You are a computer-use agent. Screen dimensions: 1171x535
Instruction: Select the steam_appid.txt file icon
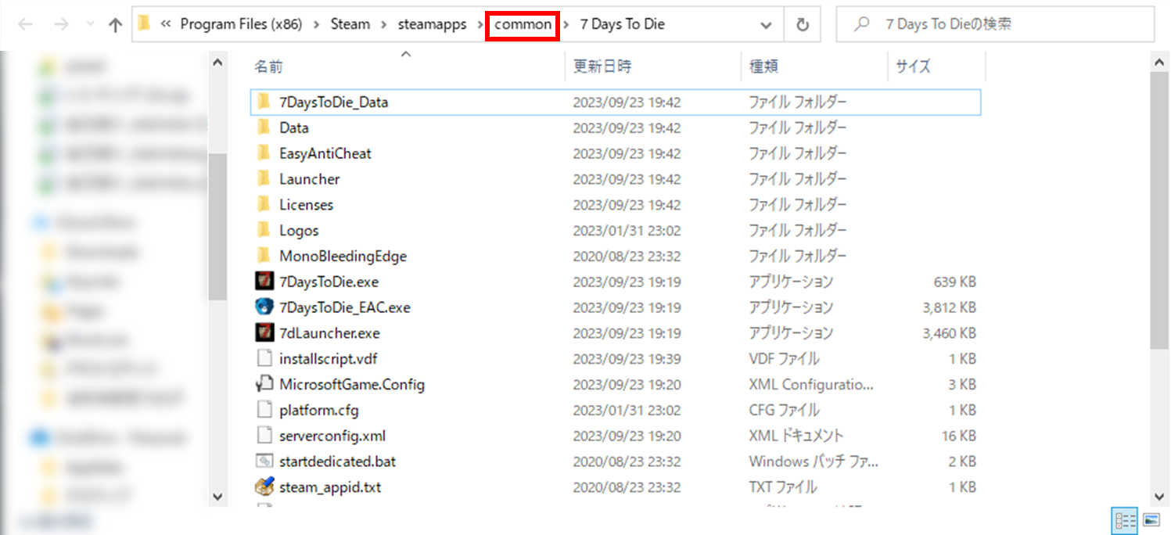(x=264, y=487)
